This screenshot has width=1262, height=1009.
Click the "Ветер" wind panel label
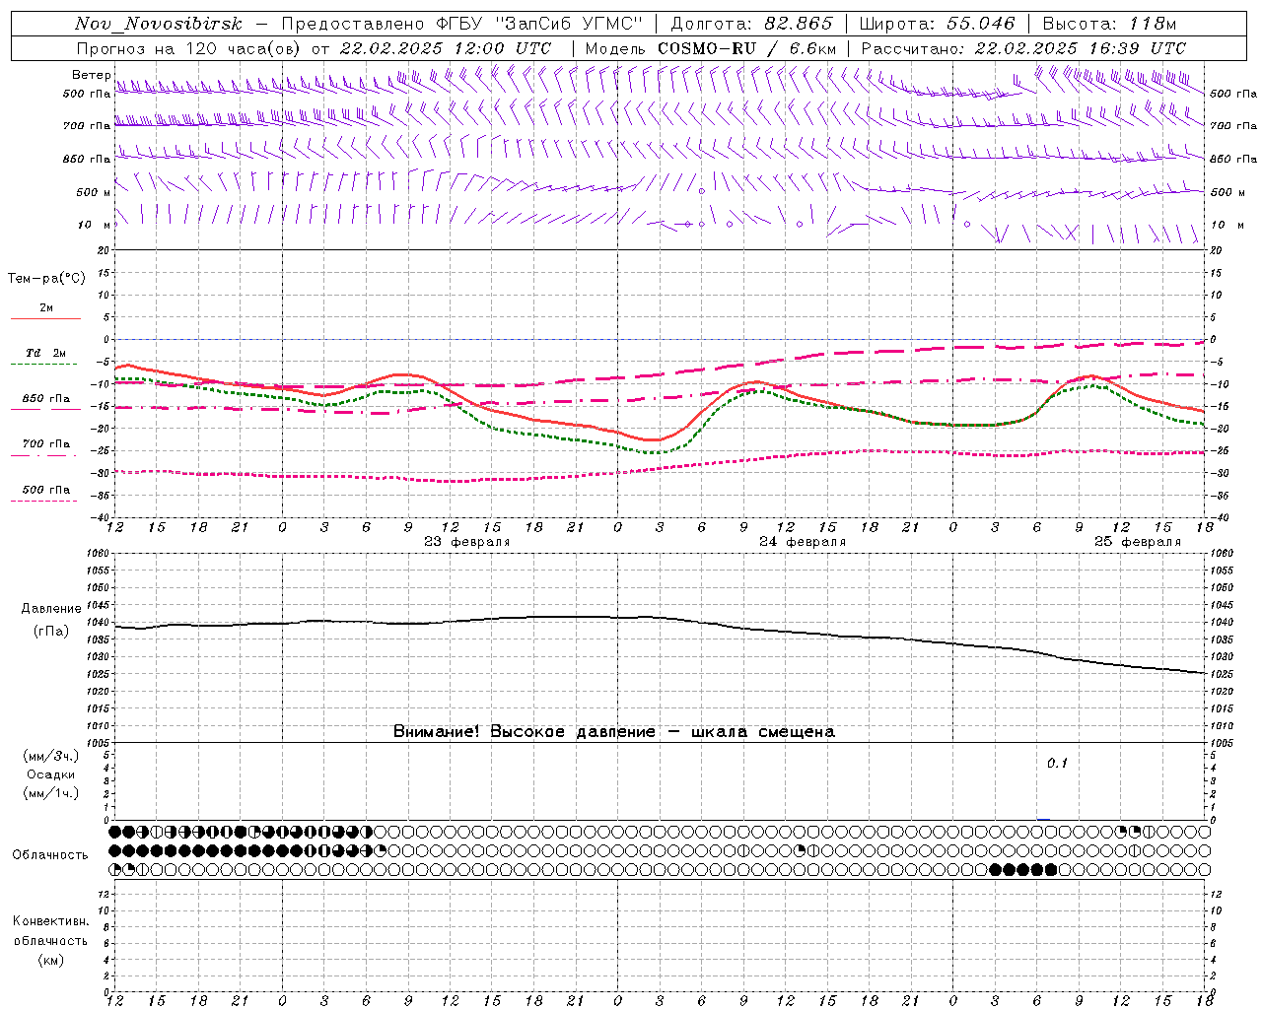pos(91,75)
